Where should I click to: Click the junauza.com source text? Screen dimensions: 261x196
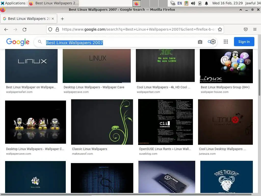[x=207, y=154]
